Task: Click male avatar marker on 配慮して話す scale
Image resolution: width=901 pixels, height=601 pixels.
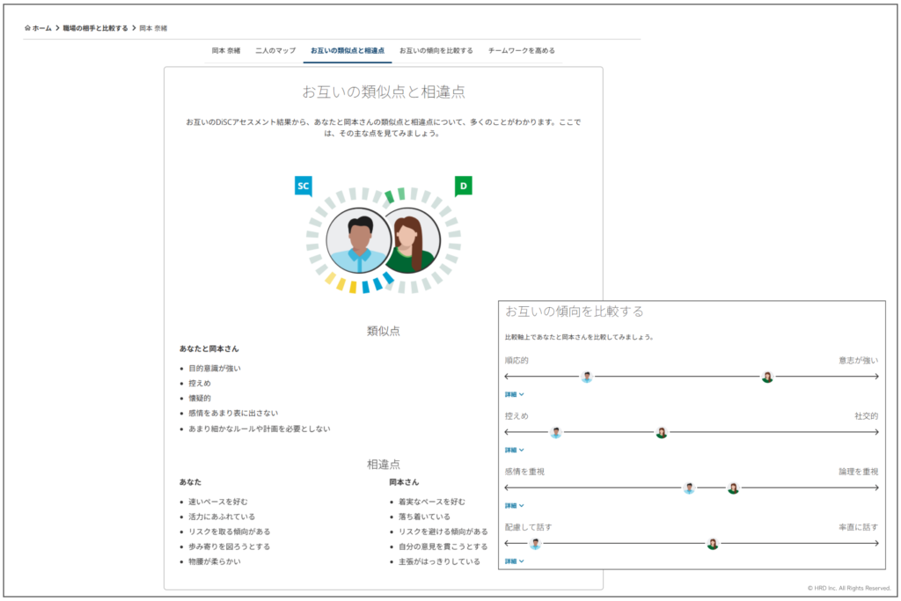Action: [x=535, y=544]
